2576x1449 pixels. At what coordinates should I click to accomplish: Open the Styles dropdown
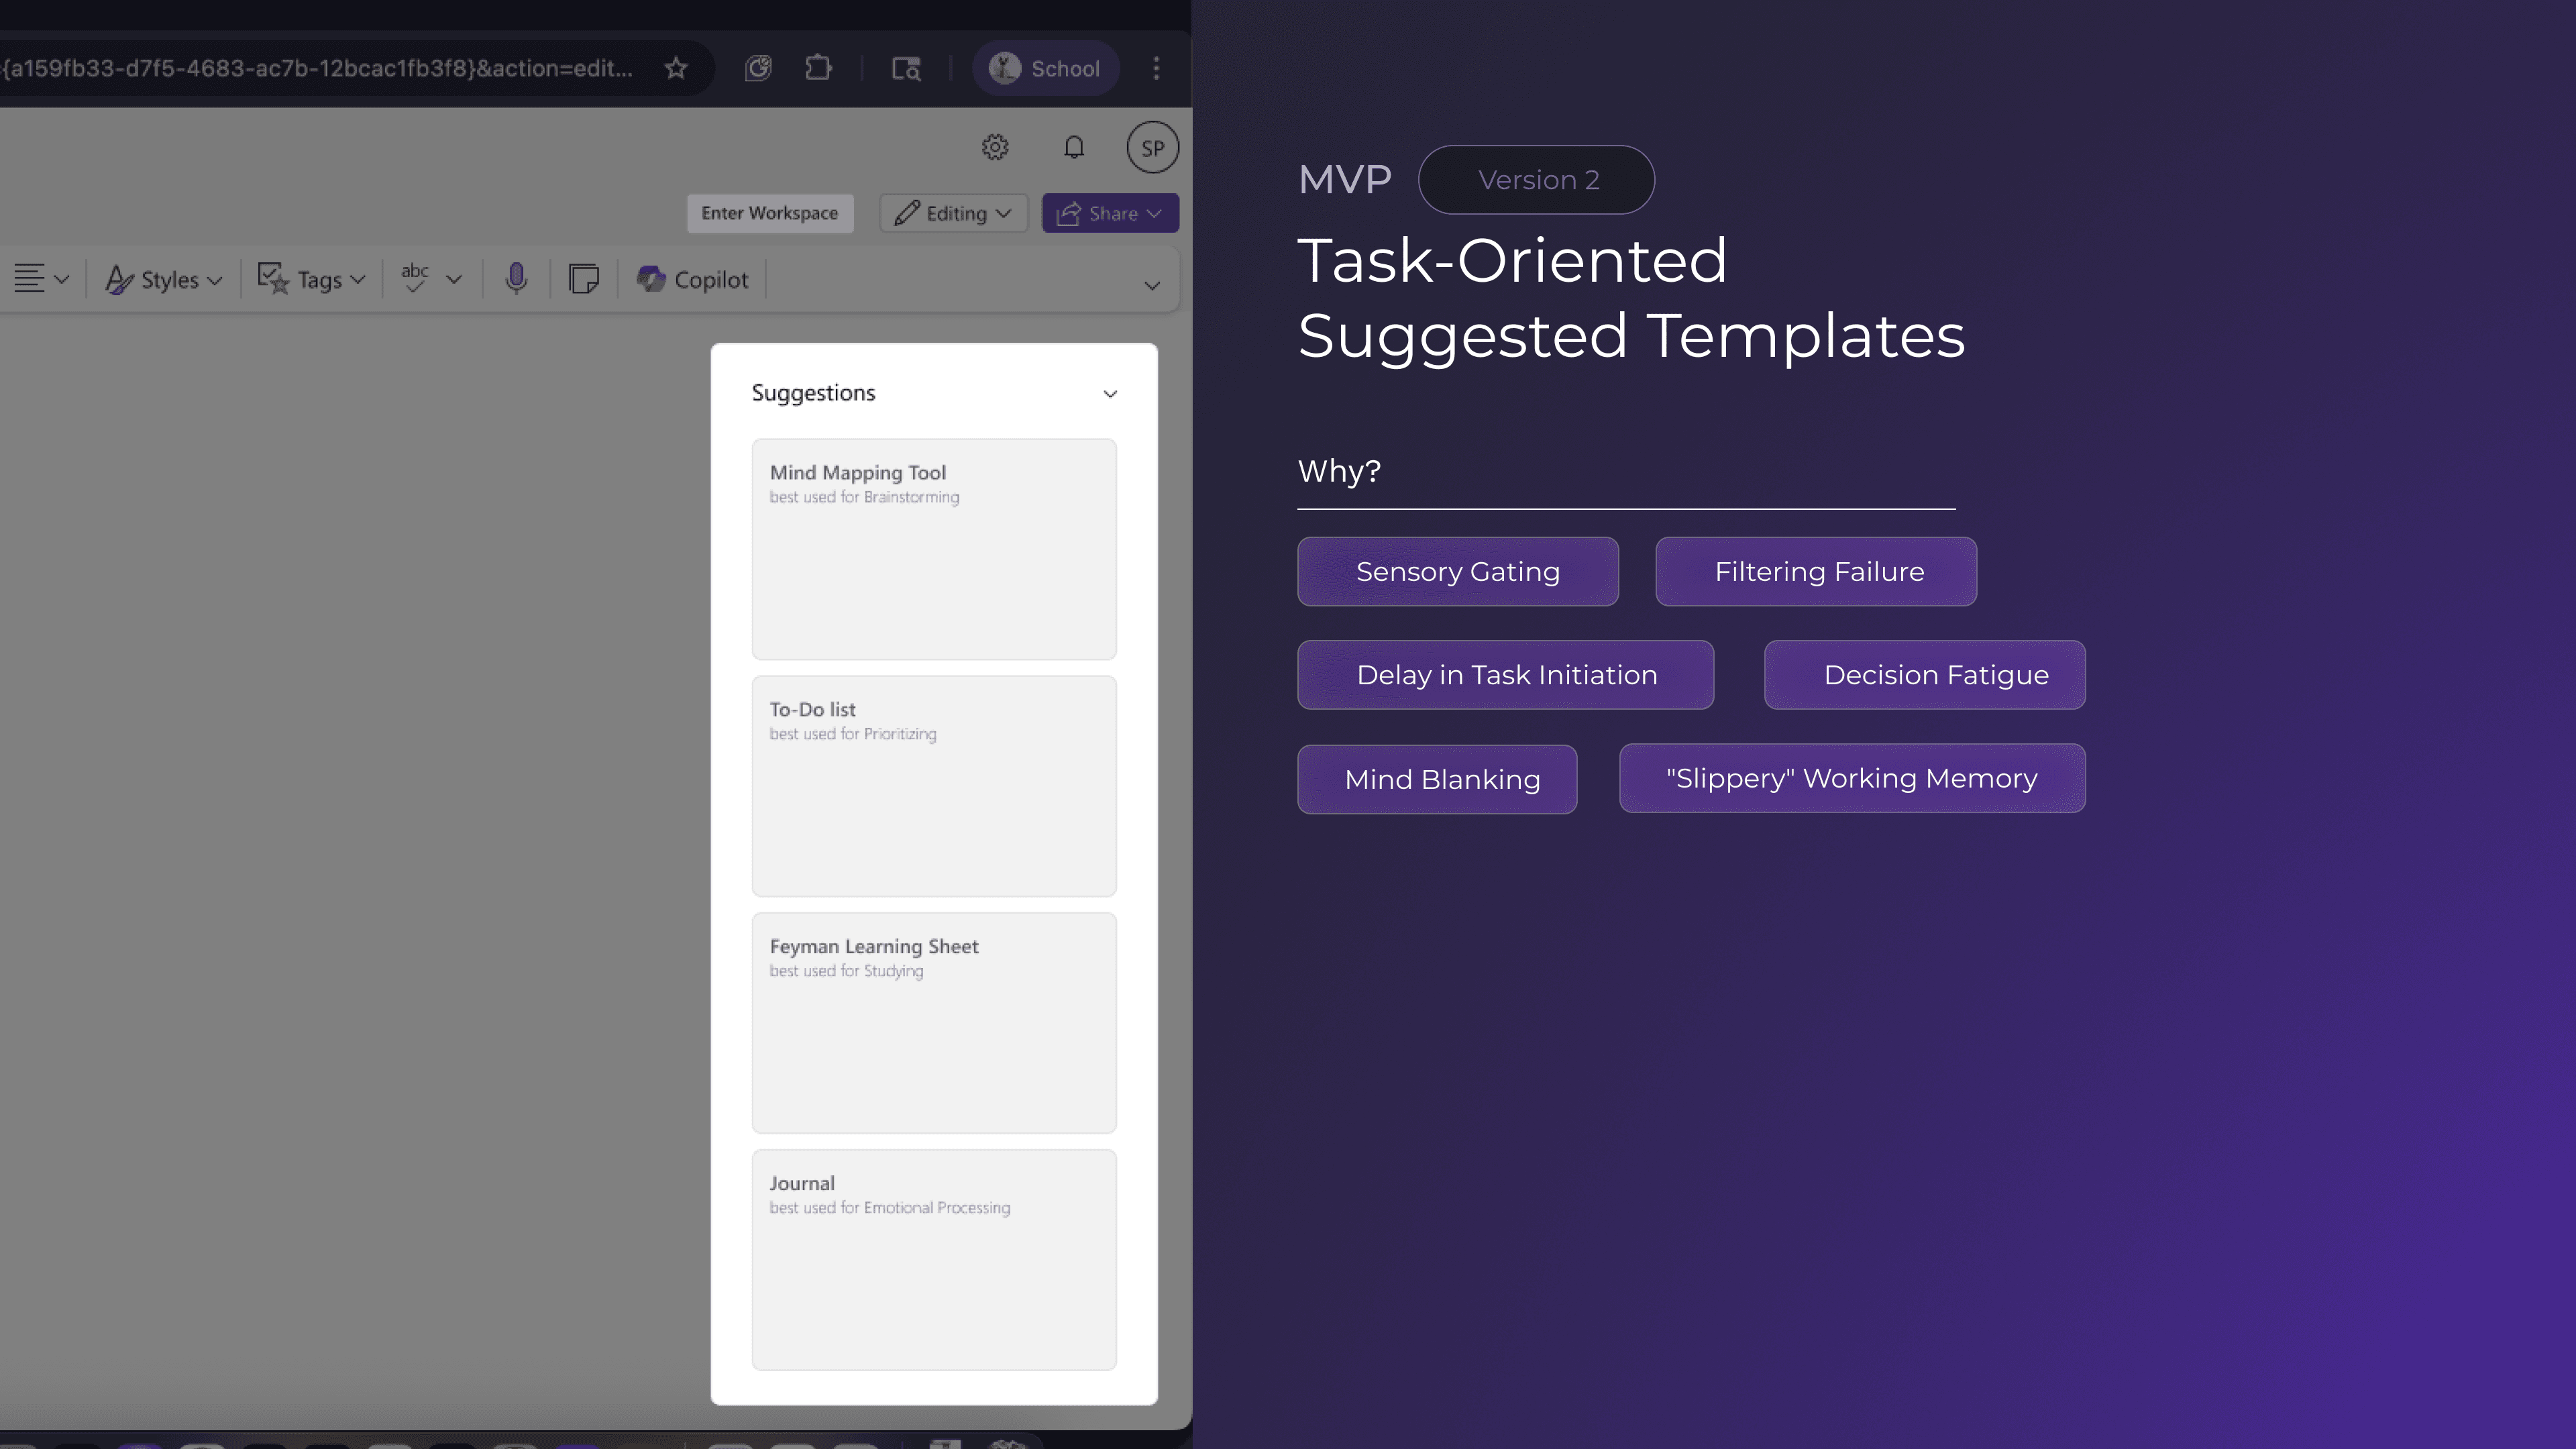point(164,280)
